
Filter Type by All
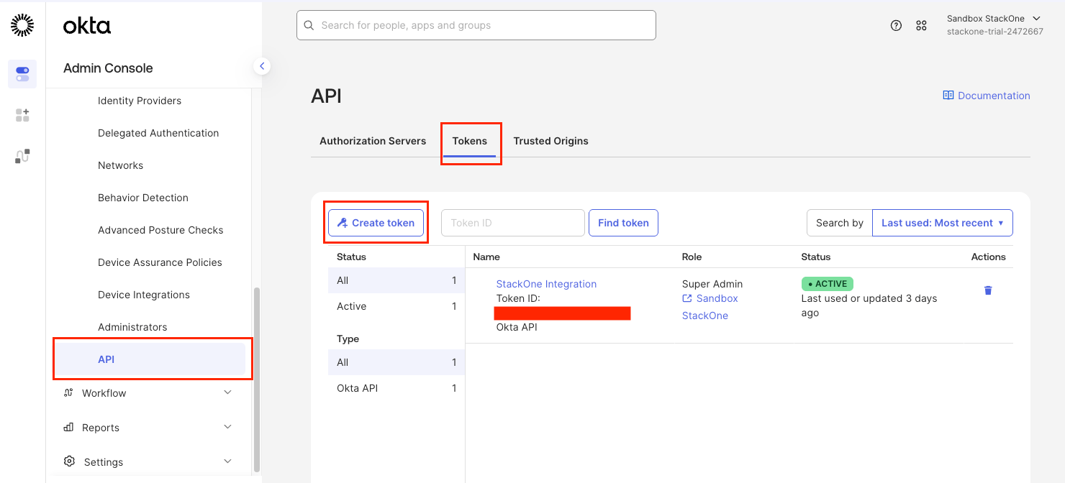point(396,362)
